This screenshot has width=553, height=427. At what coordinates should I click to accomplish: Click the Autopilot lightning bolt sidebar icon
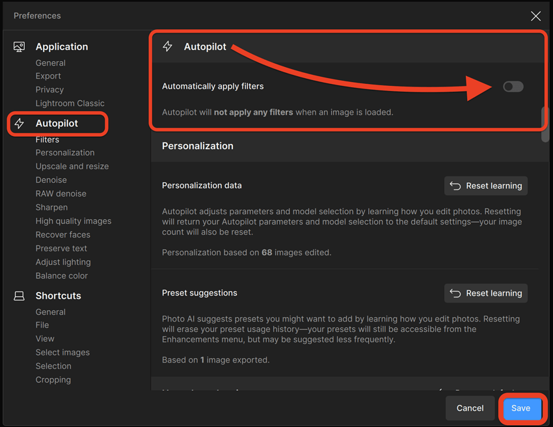[x=20, y=124]
